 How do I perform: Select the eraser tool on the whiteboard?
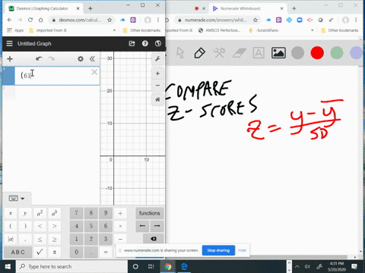click(239, 53)
